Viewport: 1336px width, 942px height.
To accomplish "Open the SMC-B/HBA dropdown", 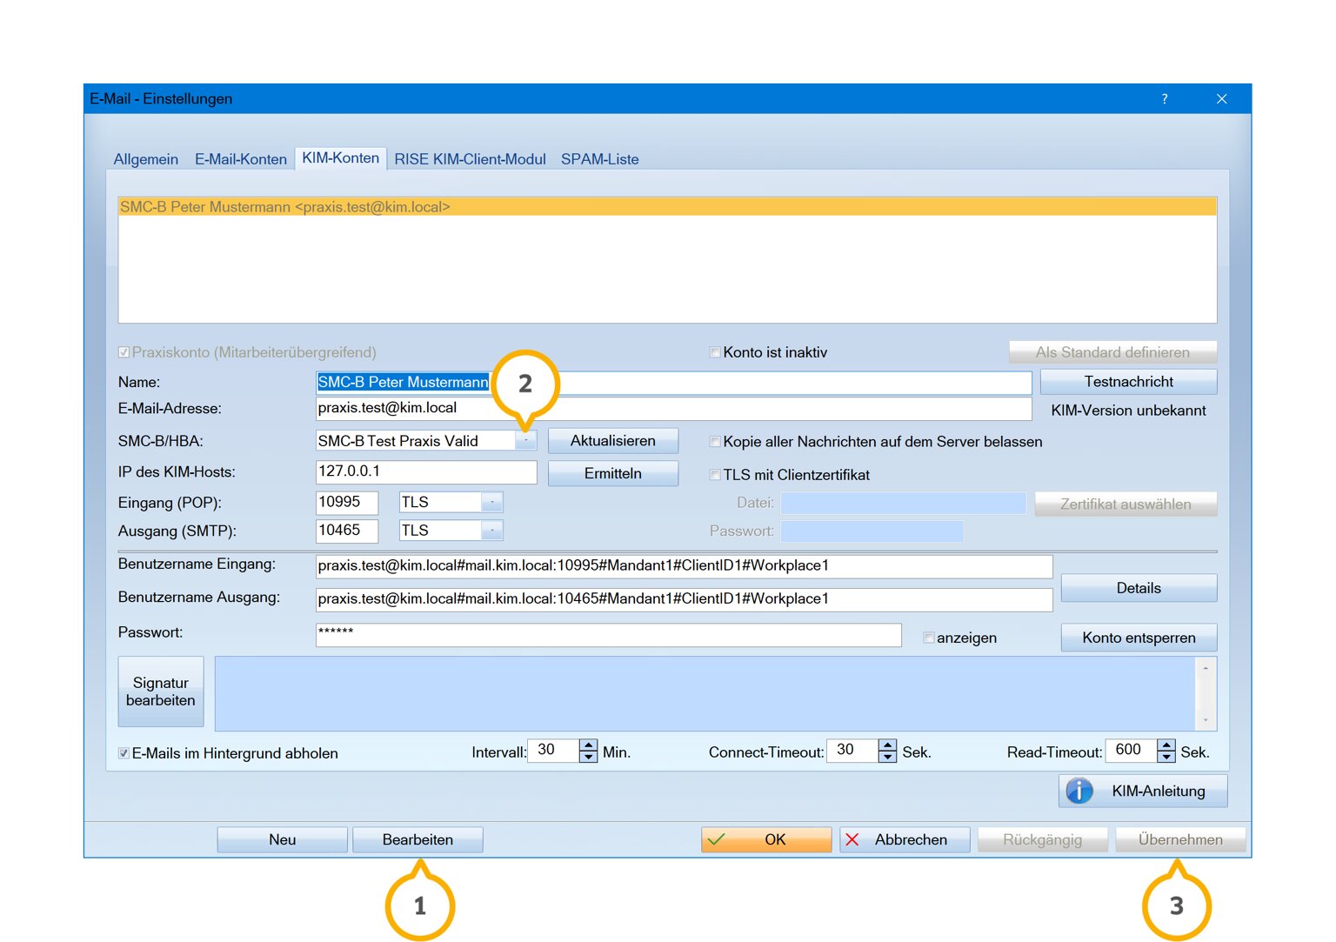I will click(x=525, y=441).
